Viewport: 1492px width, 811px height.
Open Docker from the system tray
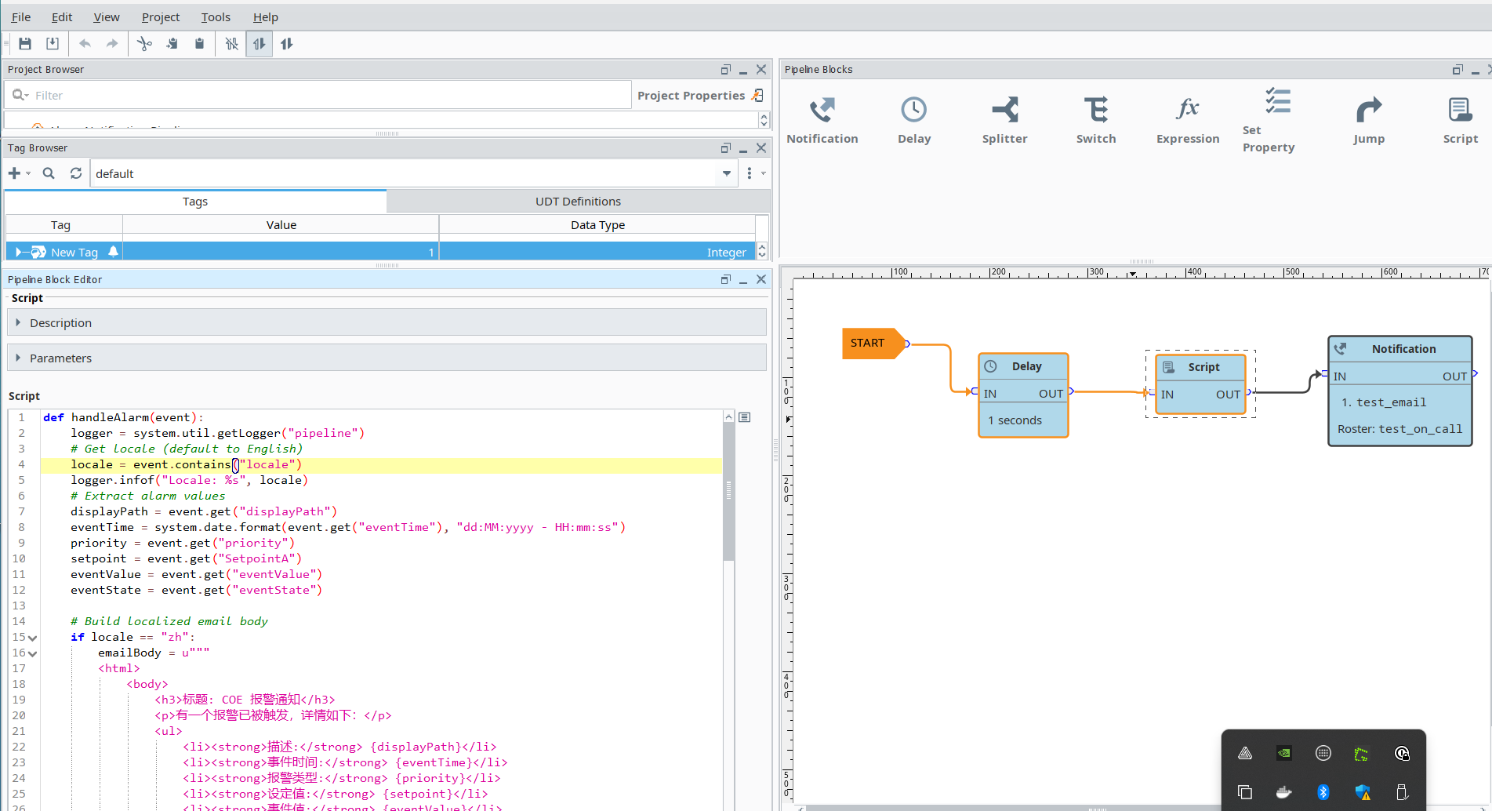pyautogui.click(x=1283, y=792)
